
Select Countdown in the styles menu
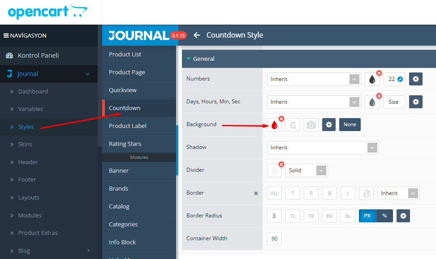(139, 108)
